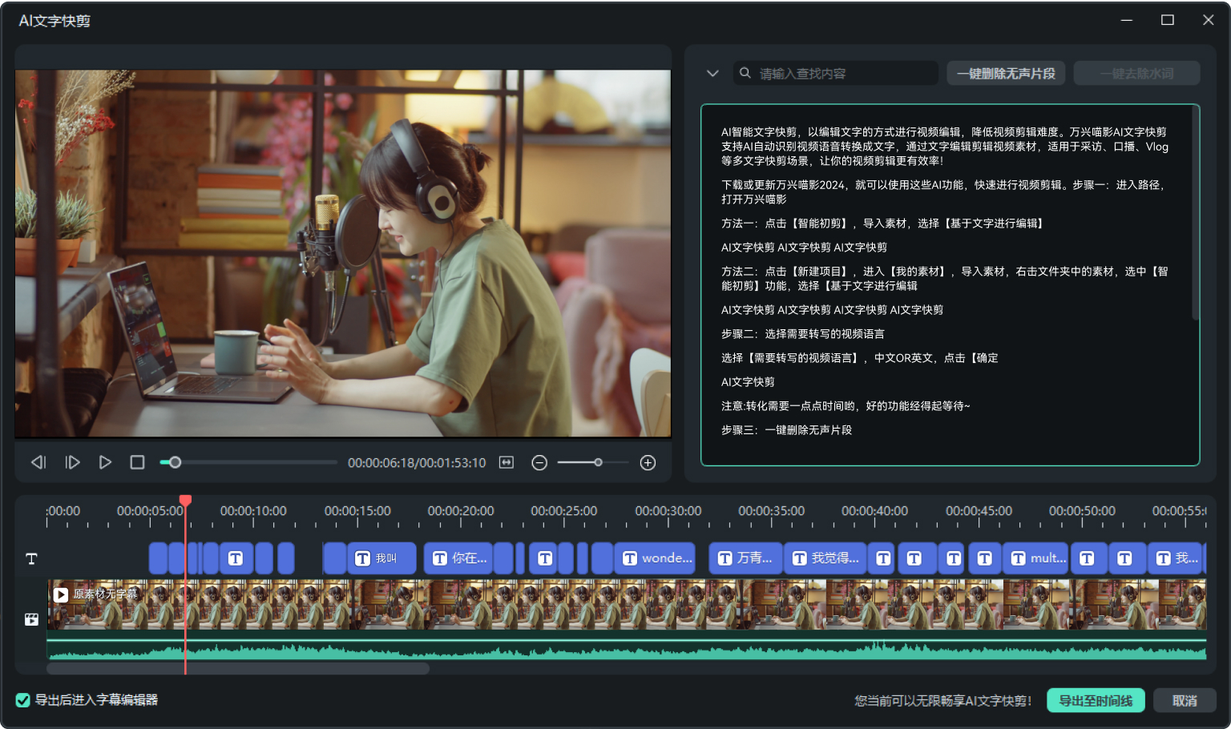
Task: Zoom out the timeline with the minus icon
Action: click(x=539, y=462)
